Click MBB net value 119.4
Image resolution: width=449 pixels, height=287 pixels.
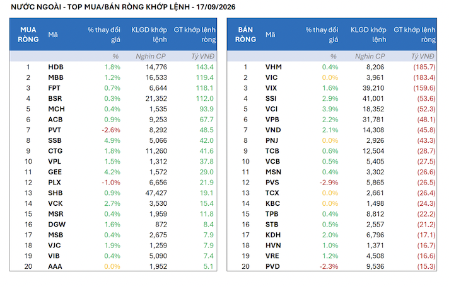point(205,77)
